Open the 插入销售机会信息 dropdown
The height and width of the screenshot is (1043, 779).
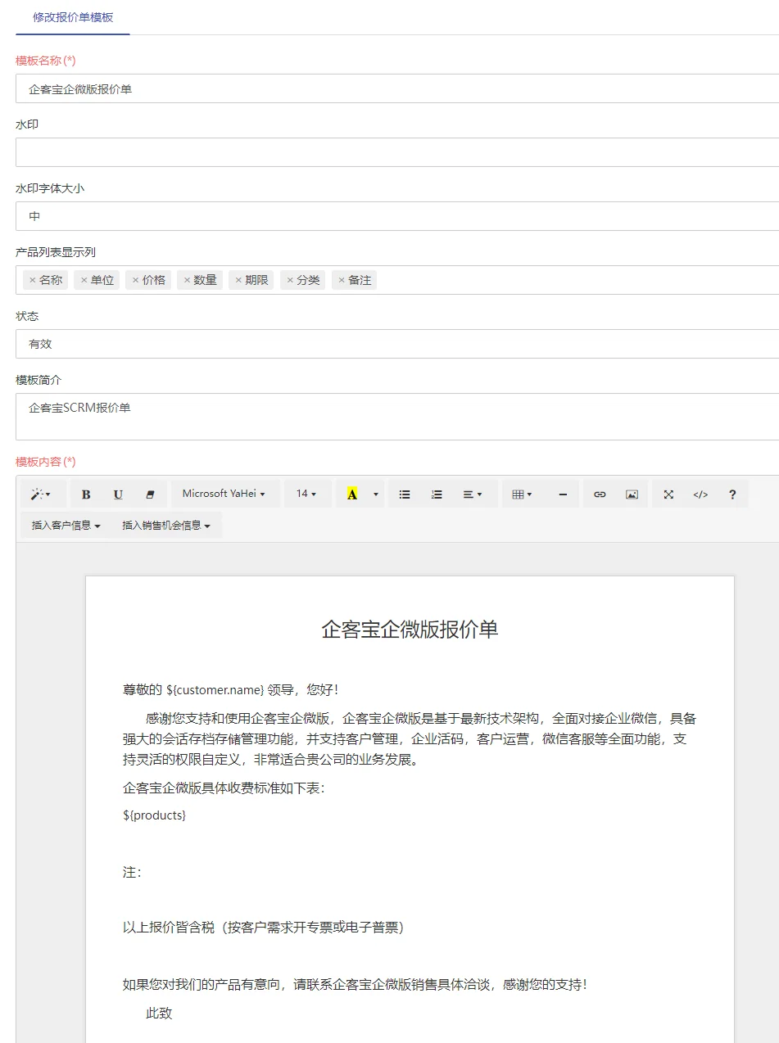[166, 526]
